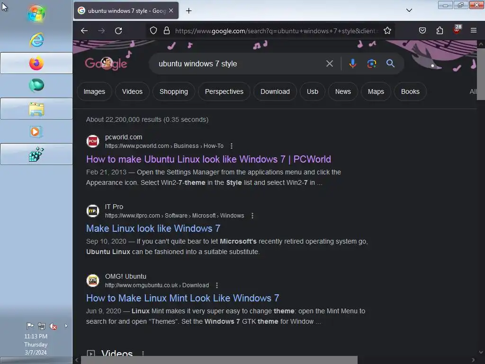Screen dimensions: 485x364
Task: Filter results by Videos
Action: 133,91
